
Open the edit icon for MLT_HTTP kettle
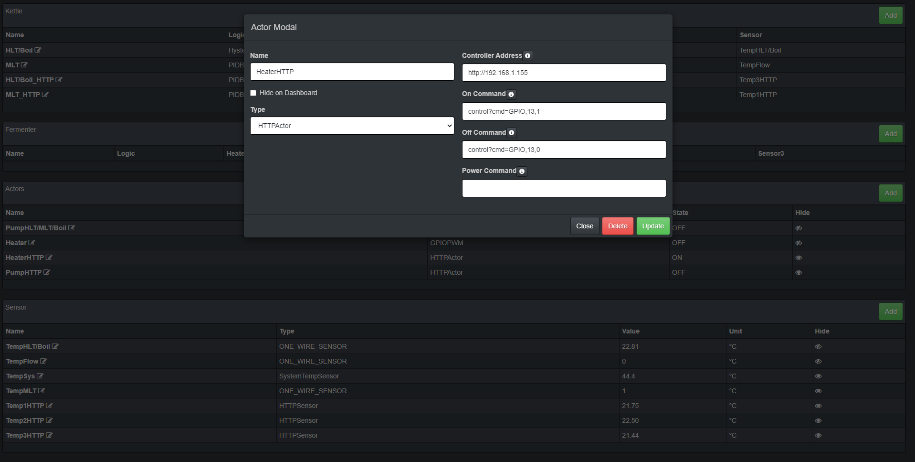coord(45,95)
